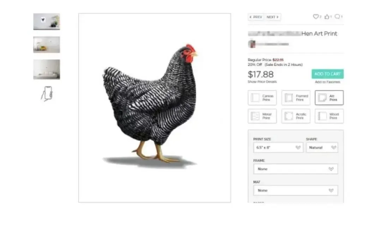Viewport: 381px width, 231px height.
Task: Select the Art Print option
Action: click(329, 98)
